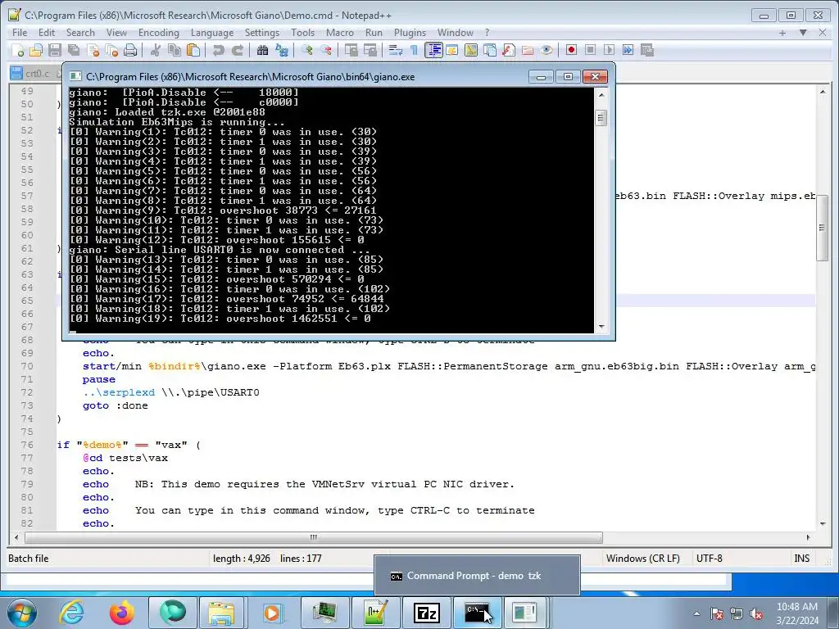Screen dimensions: 839x629
Task: Open Replace dialog from the toolbar
Action: (x=282, y=50)
